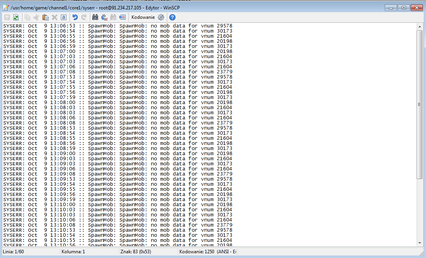This screenshot has height=258, width=426.
Task: Click 'Znak: 83 (0x53)' status entry
Action: pyautogui.click(x=135, y=252)
